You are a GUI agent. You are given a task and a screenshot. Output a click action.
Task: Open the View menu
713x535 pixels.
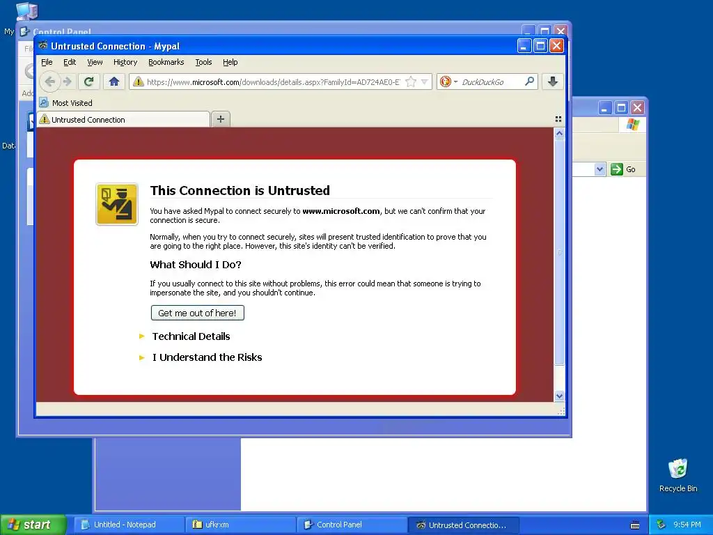tap(95, 62)
